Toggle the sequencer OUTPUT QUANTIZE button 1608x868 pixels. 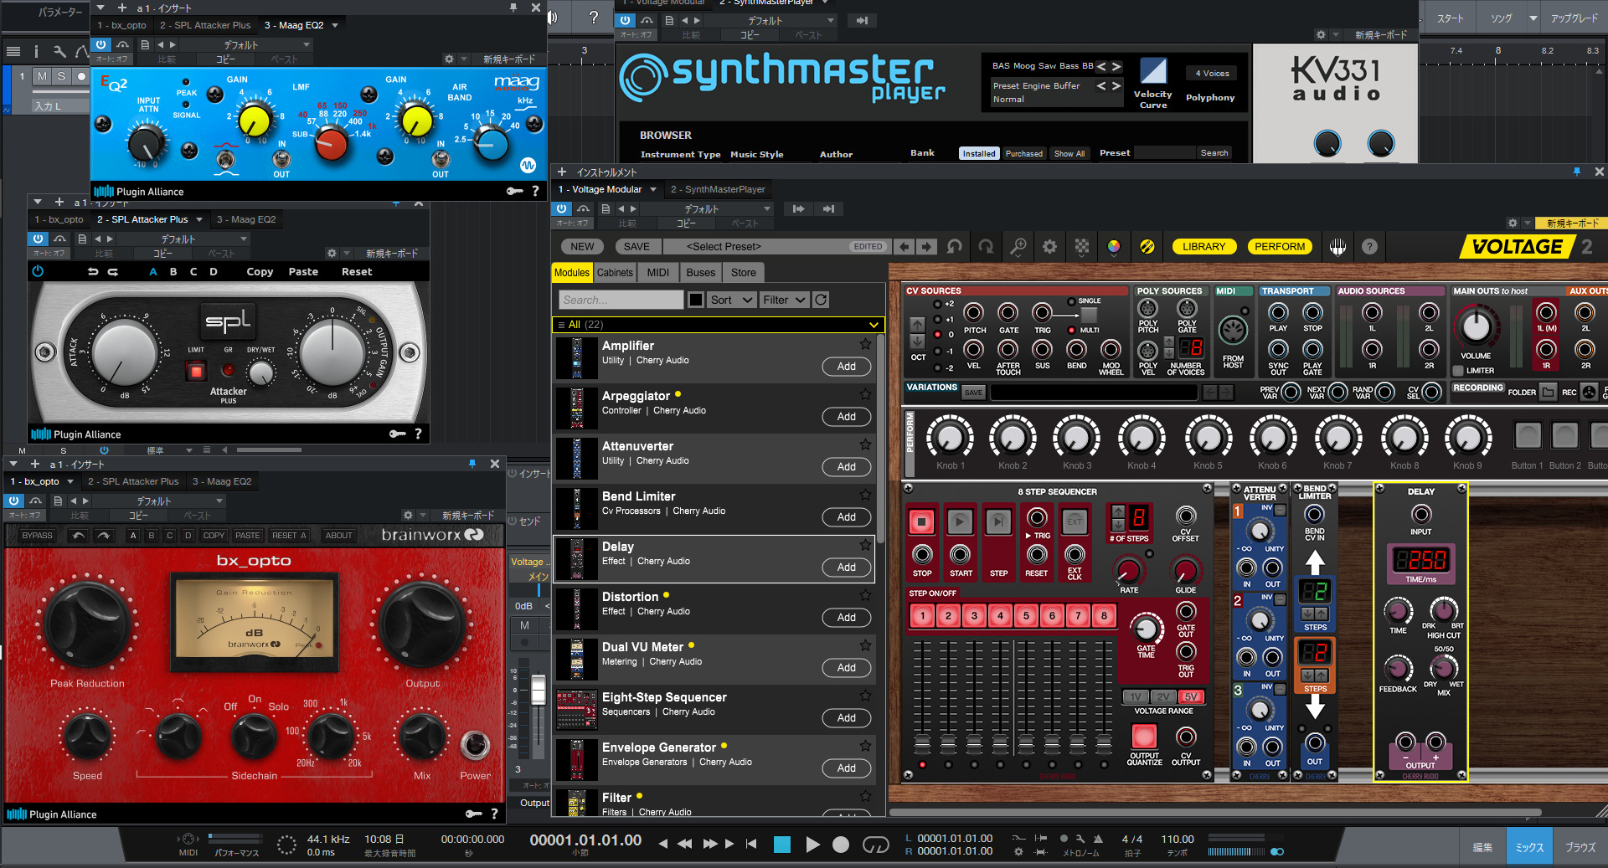coord(1144,737)
